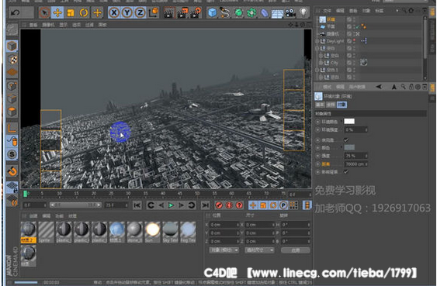437x286 pixels.
Task: Open the object relative coordinates dropdown
Action: (x=224, y=250)
